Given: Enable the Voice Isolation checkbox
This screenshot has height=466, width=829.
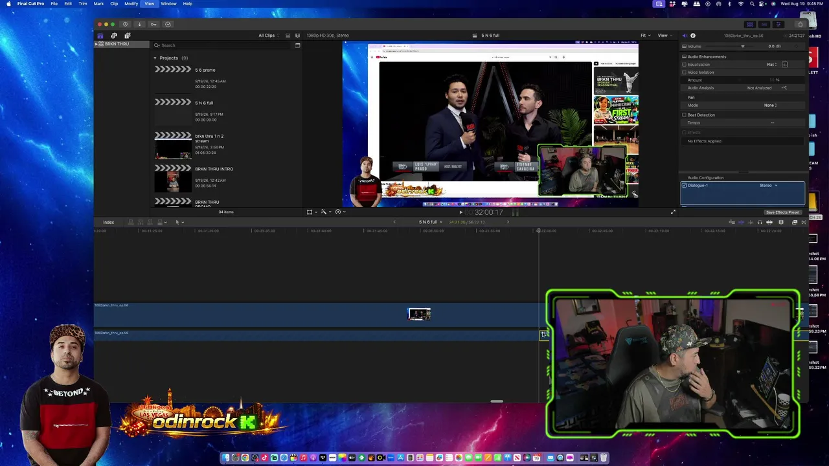Looking at the screenshot, I should pyautogui.click(x=684, y=72).
